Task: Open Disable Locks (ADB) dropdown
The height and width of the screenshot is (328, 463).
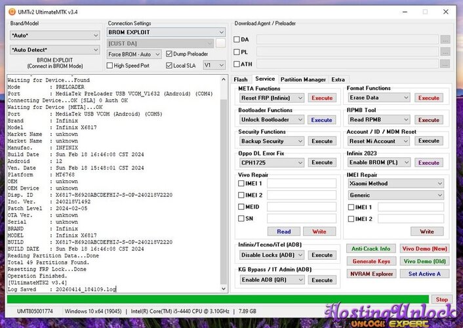Action: (x=272, y=255)
